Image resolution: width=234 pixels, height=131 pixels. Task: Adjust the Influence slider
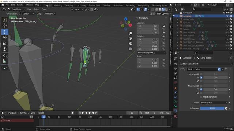coord(212,108)
